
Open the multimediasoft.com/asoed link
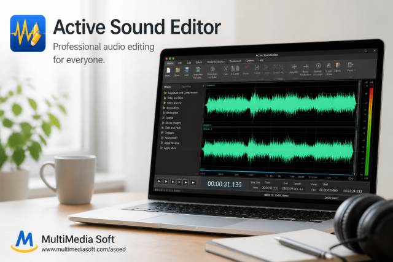[84, 250]
